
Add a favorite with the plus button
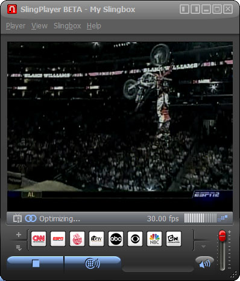coord(19,235)
